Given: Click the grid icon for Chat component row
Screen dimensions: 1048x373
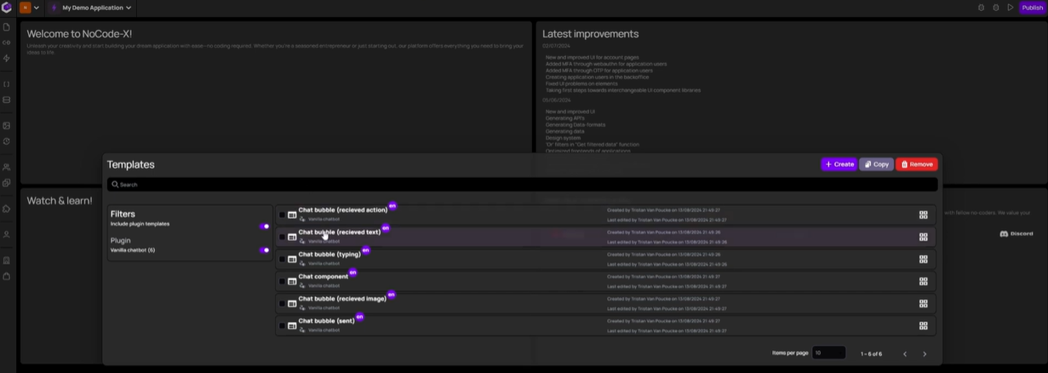Looking at the screenshot, I should coord(923,281).
